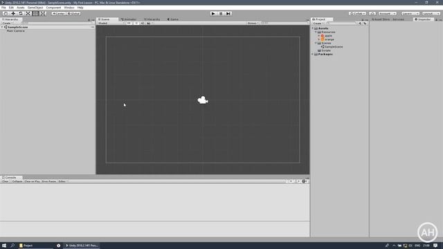Expand the Packages folder arrow

pyautogui.click(x=313, y=54)
